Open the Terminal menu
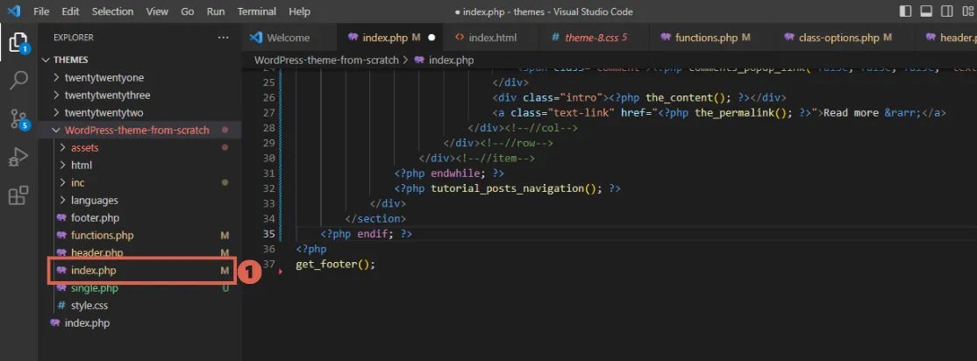The width and height of the screenshot is (977, 361). [259, 11]
